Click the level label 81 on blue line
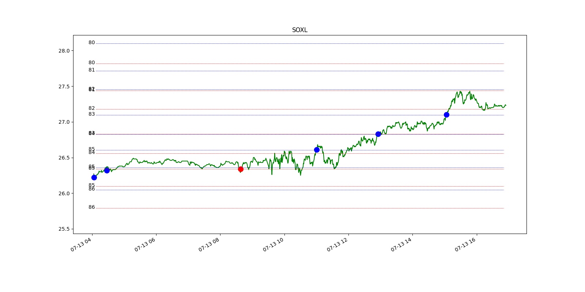 91,70
